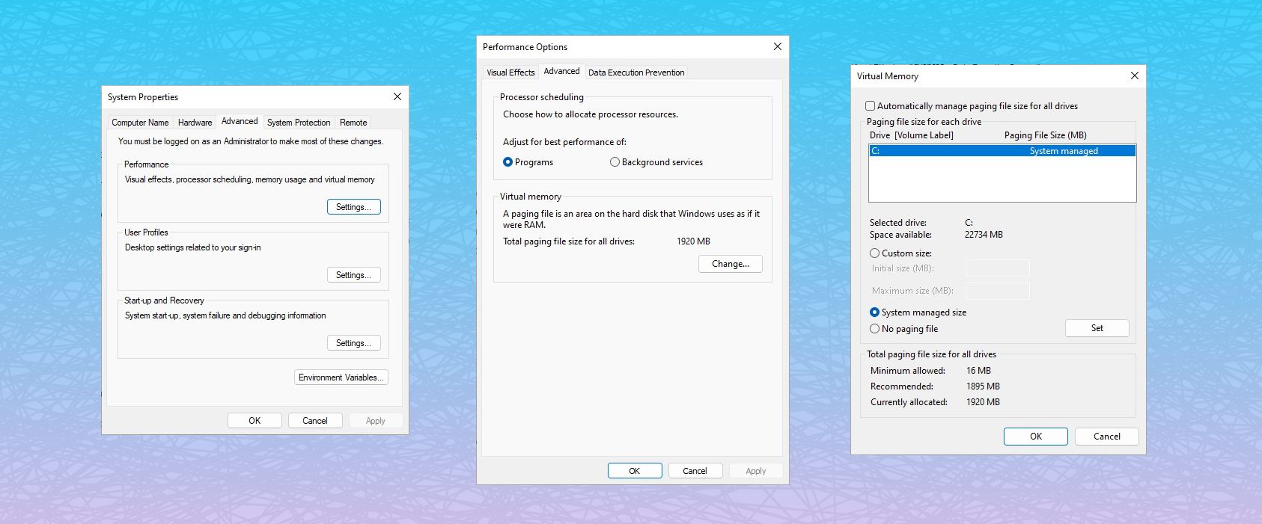Close the Virtual Memory dialog window
Viewport: 1262px width, 524px height.
coord(1134,75)
